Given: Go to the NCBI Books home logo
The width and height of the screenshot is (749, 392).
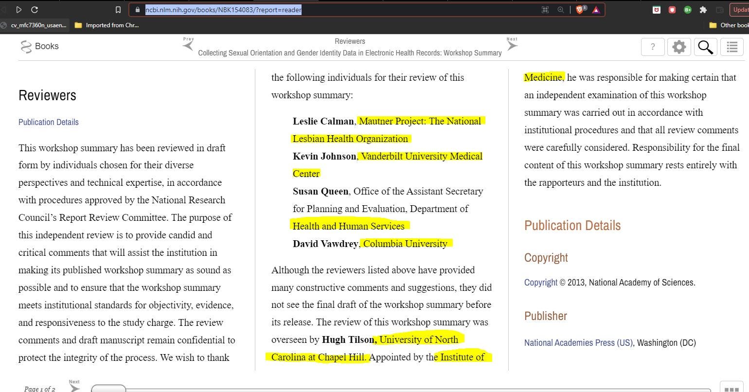Looking at the screenshot, I should 39,46.
